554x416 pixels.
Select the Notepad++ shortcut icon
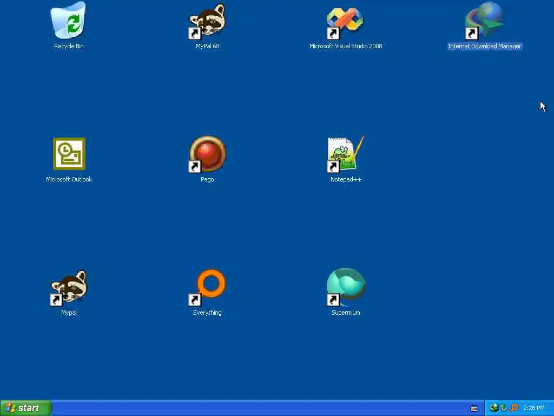point(346,154)
